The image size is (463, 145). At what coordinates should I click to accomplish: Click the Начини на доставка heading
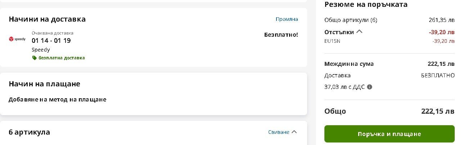pos(47,19)
